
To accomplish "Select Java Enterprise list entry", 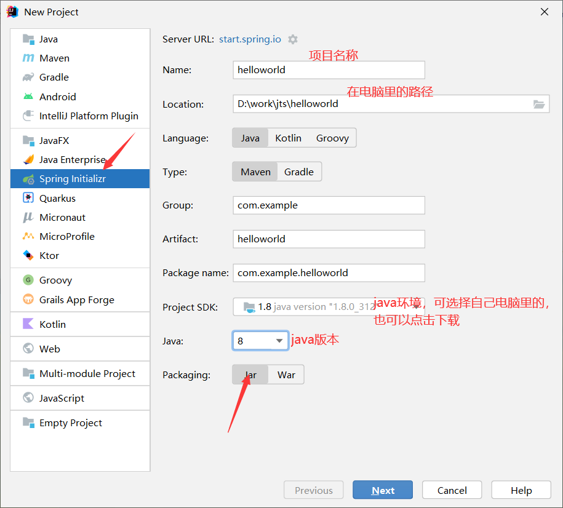I will (x=80, y=159).
